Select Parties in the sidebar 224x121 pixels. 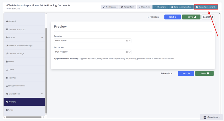point(24,37)
